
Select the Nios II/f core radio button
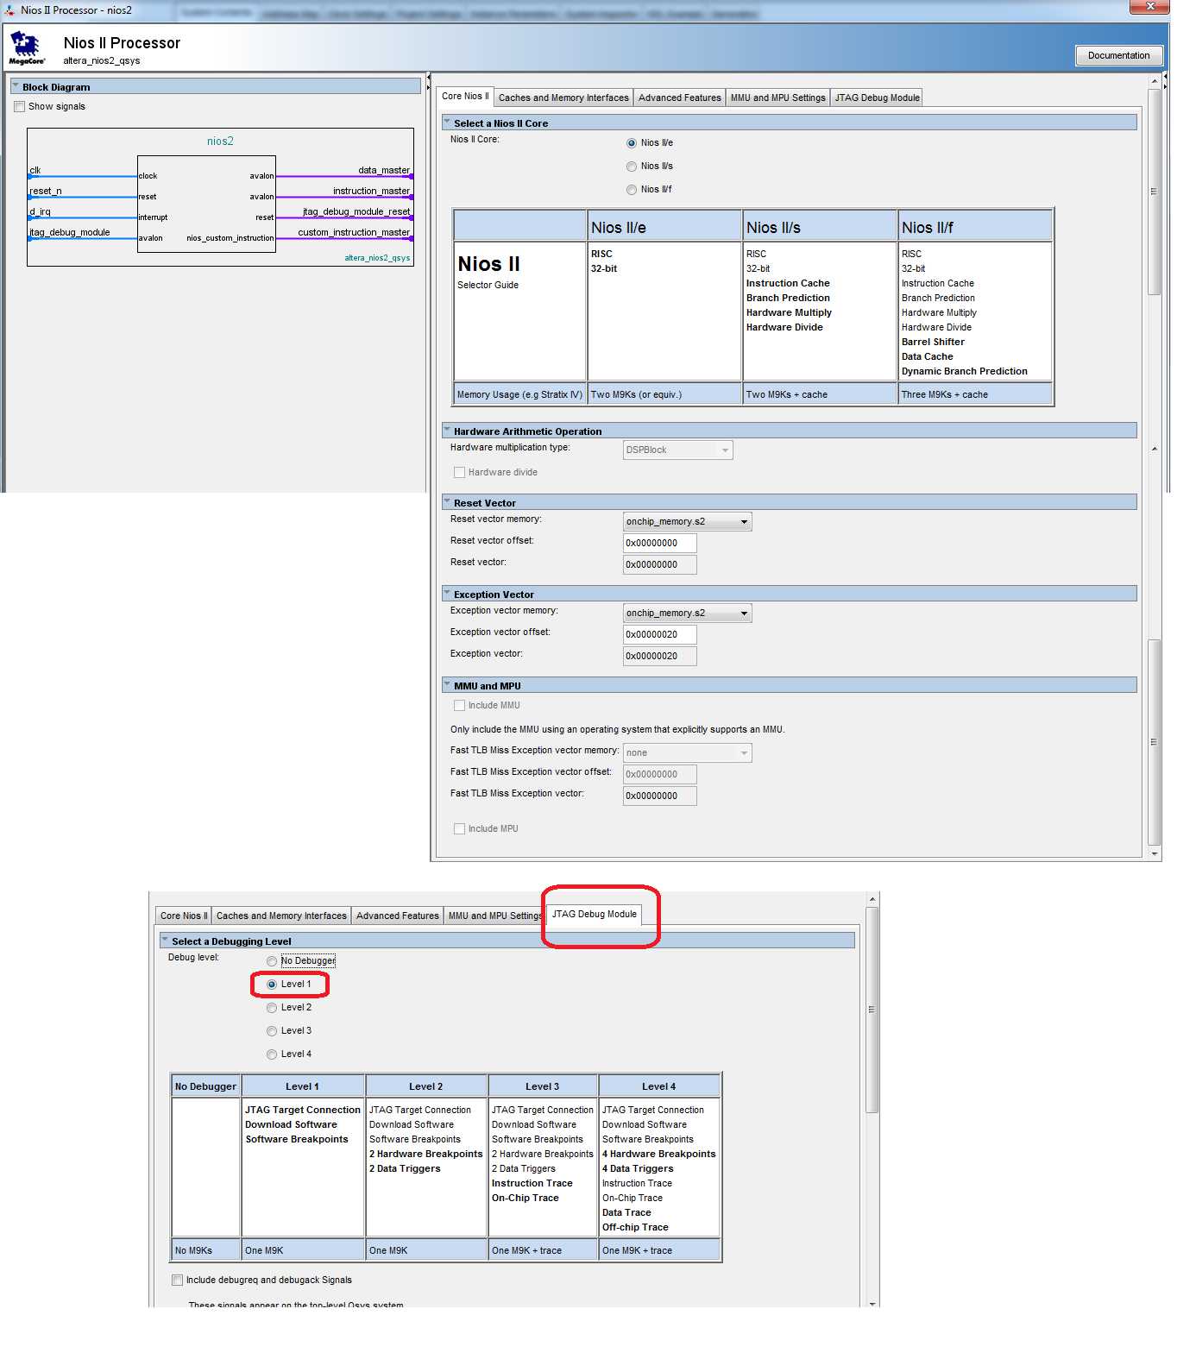(x=632, y=190)
